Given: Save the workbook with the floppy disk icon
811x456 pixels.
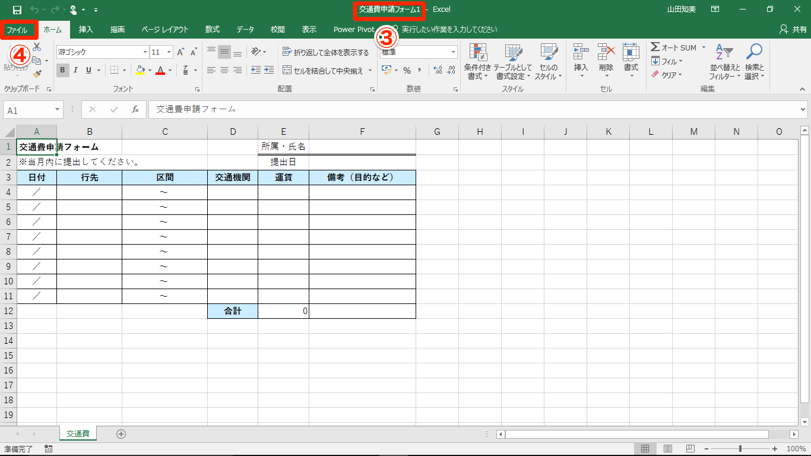Looking at the screenshot, I should (17, 9).
